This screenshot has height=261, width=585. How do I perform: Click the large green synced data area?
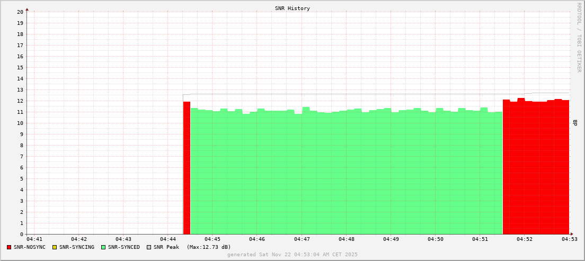click(x=344, y=175)
